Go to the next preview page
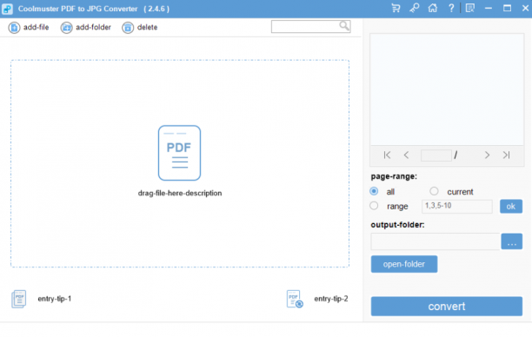 [x=487, y=155]
